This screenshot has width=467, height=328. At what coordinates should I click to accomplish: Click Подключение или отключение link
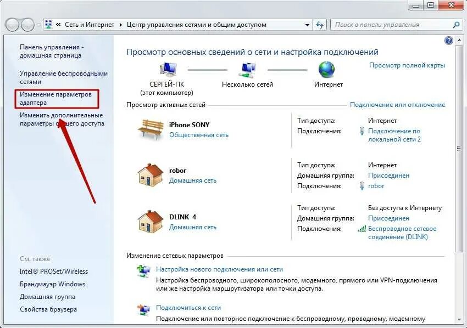(398, 105)
